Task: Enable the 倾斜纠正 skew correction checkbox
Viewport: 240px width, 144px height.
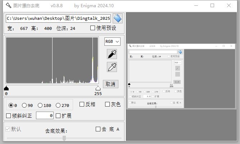Action: 8,116
